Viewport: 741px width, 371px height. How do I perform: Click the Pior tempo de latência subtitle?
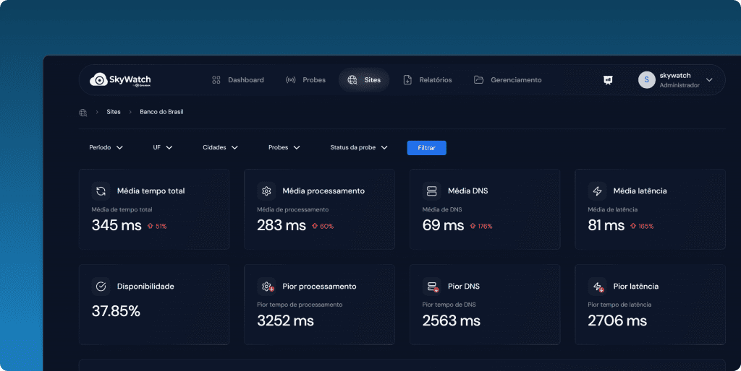[619, 305]
